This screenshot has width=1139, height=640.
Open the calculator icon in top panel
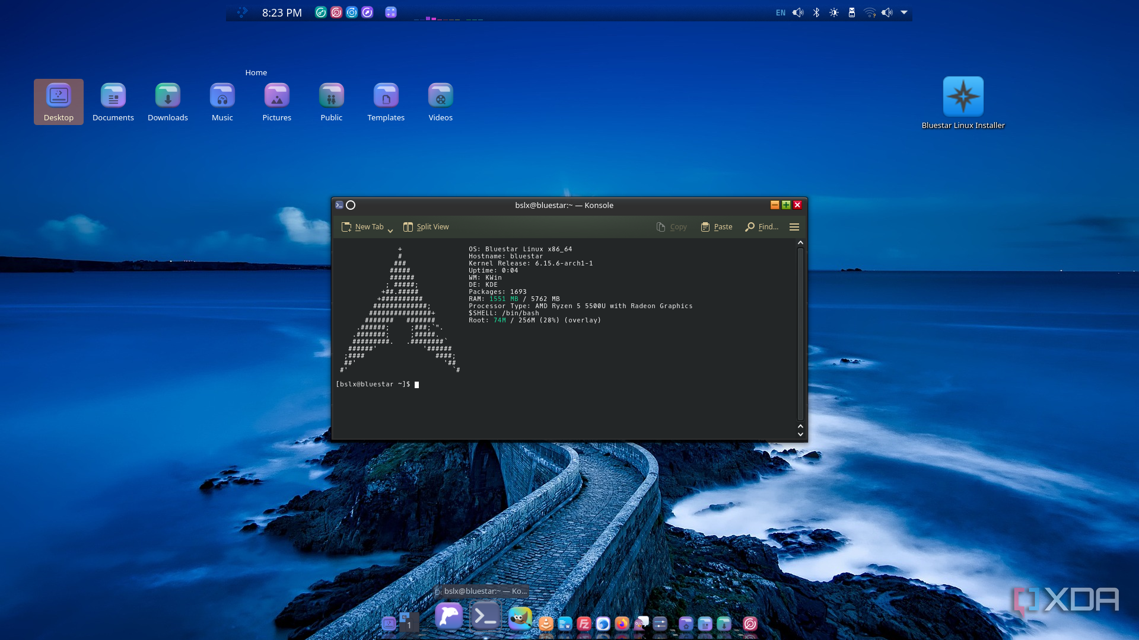(x=391, y=12)
